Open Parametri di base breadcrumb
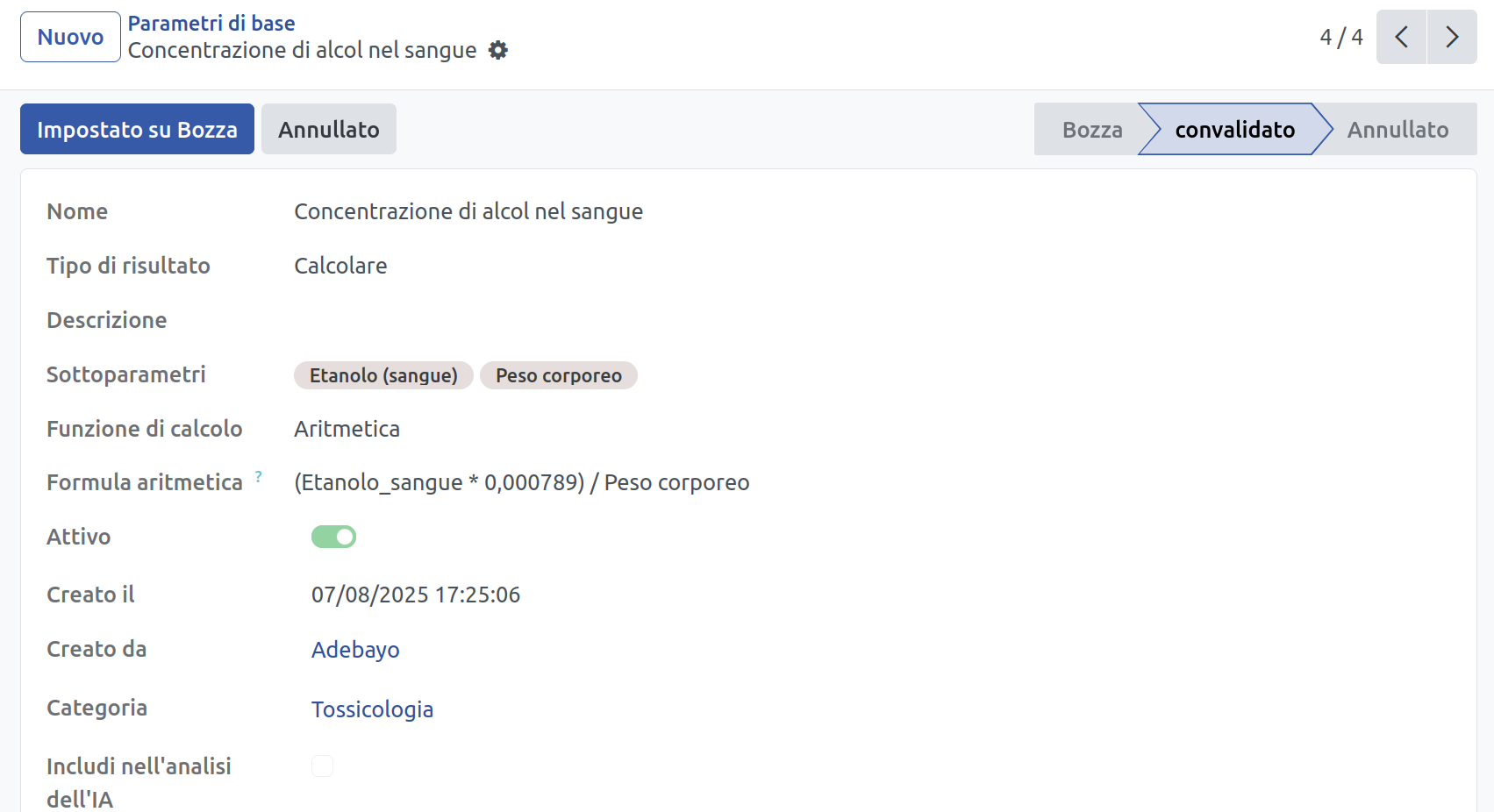Screen dimensions: 1494x812 (211, 24)
